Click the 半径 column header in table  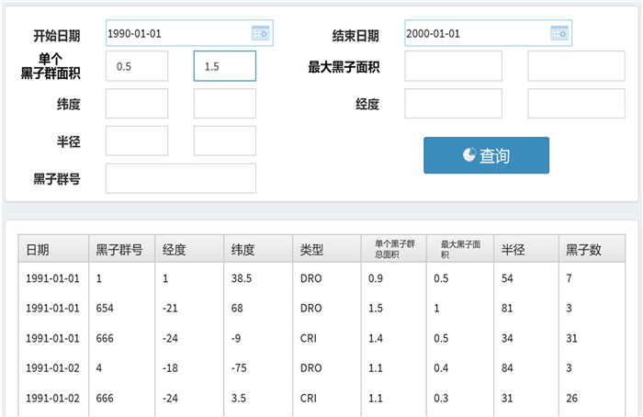click(525, 249)
